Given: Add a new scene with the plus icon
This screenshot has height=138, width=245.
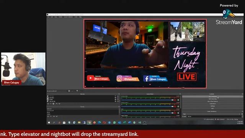Looking at the screenshot, I should pyautogui.click(x=48, y=117).
